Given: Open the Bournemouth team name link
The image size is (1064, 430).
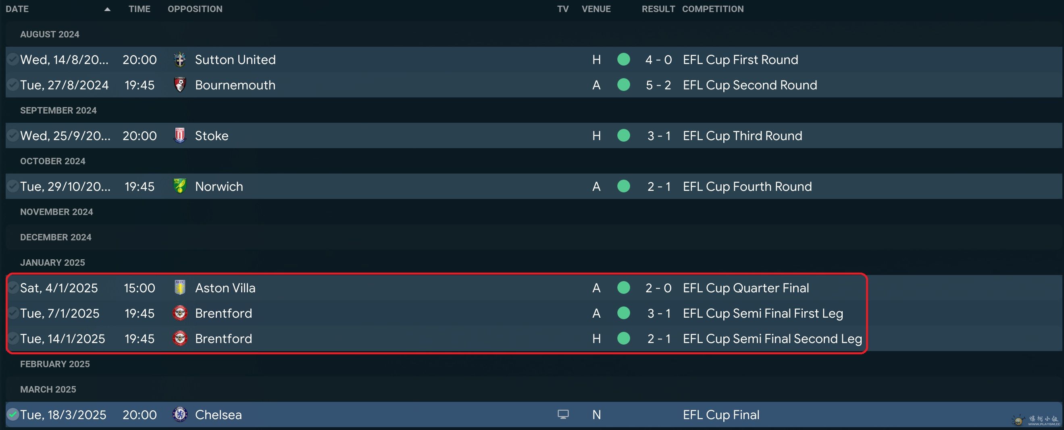Looking at the screenshot, I should point(235,85).
